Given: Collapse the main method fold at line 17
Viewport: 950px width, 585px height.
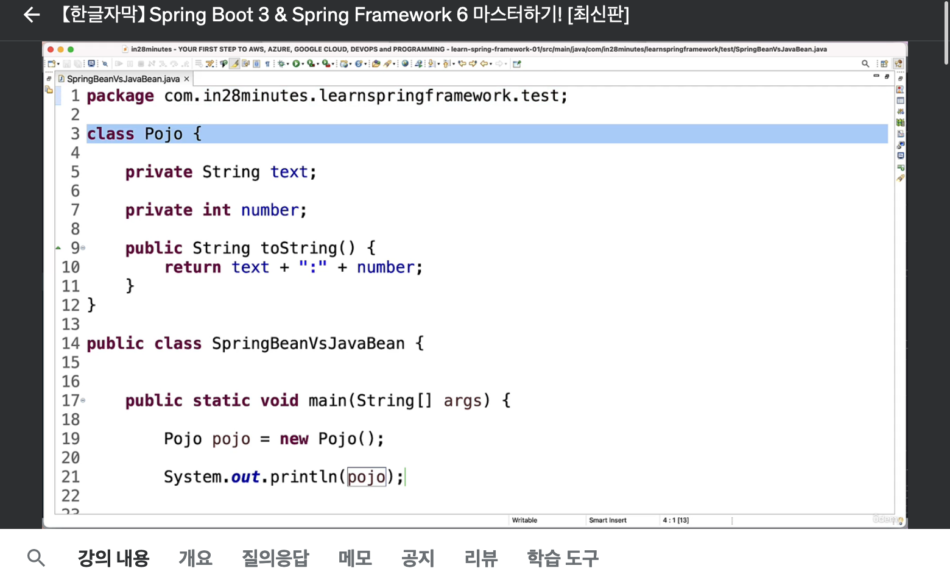Looking at the screenshot, I should (83, 400).
